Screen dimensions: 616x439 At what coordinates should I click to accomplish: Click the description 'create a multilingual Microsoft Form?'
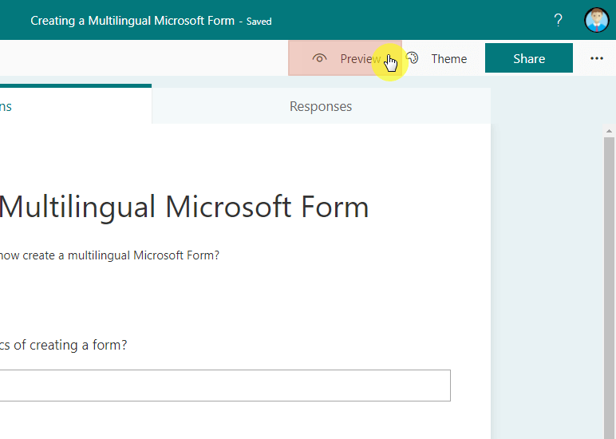121,255
